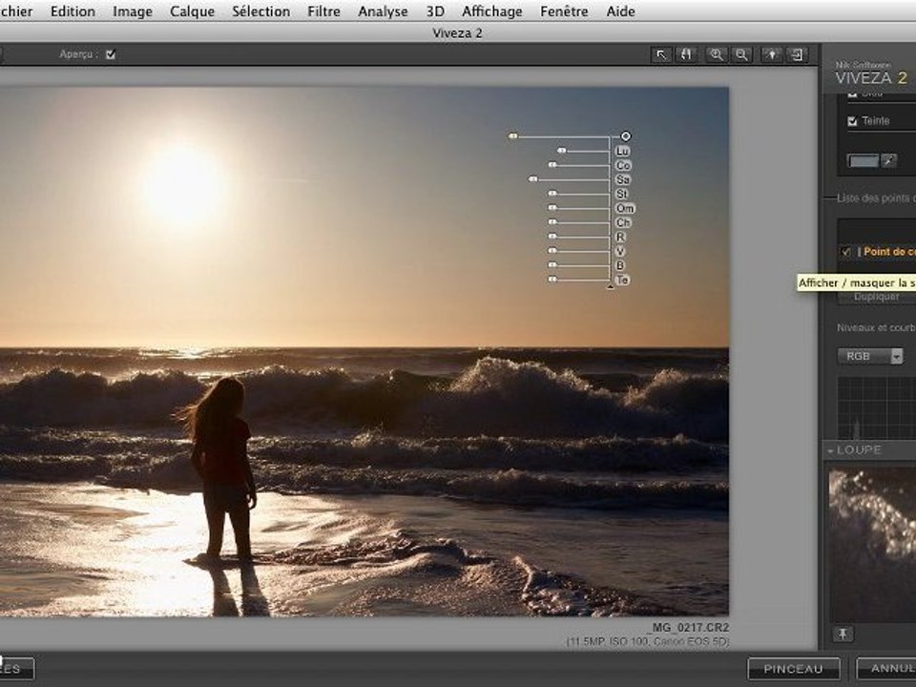The width and height of the screenshot is (916, 687).
Task: Collapse control point sliders with small triangle
Action: coord(610,286)
